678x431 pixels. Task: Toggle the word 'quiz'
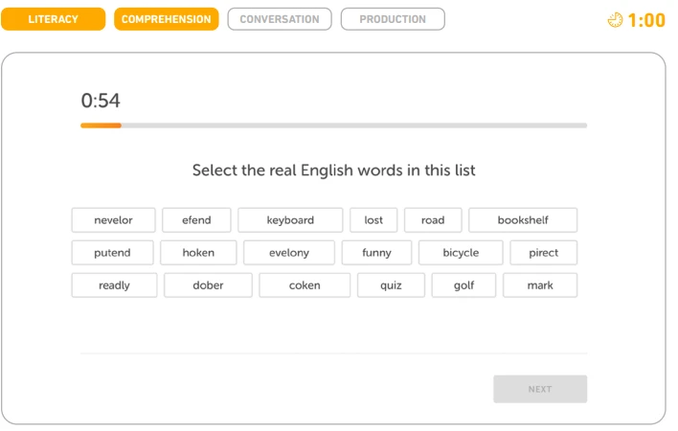(x=391, y=285)
